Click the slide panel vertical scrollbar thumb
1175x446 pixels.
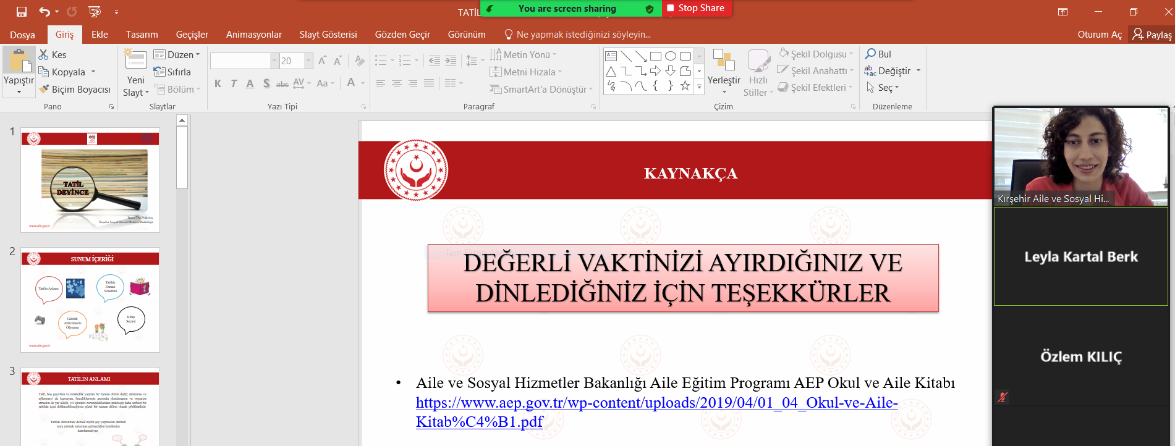pyautogui.click(x=182, y=158)
